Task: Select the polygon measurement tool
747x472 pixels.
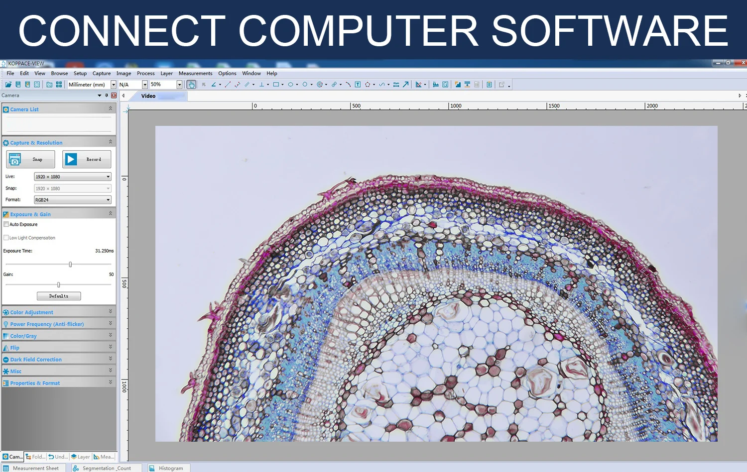Action: pos(368,85)
